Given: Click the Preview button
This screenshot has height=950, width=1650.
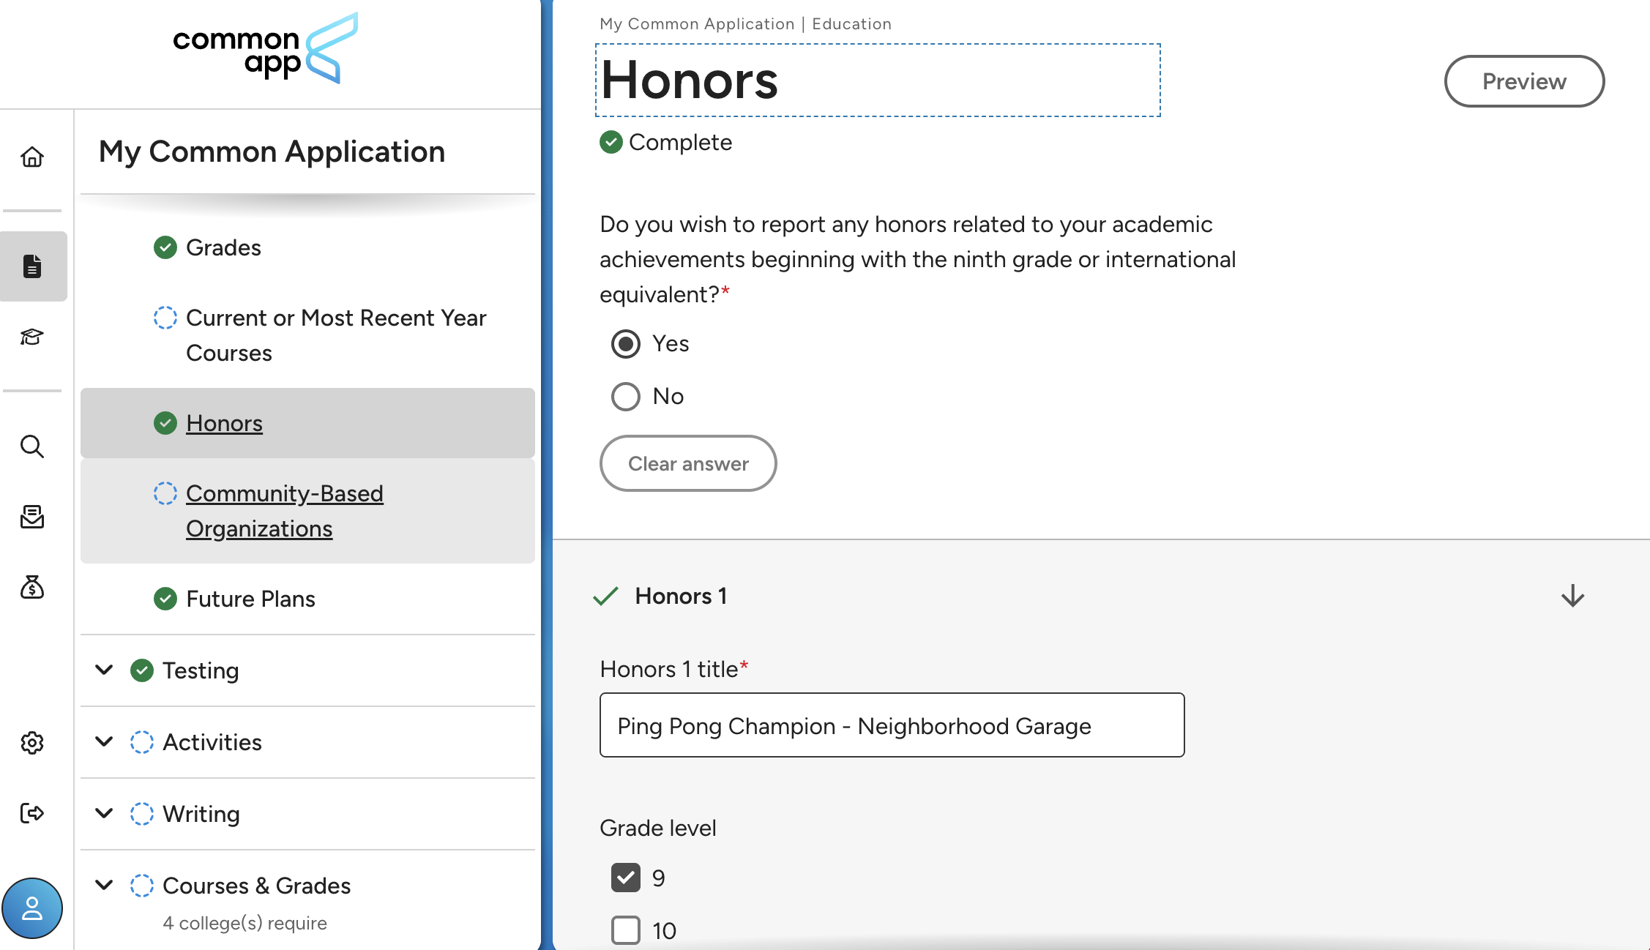Looking at the screenshot, I should pyautogui.click(x=1523, y=81).
